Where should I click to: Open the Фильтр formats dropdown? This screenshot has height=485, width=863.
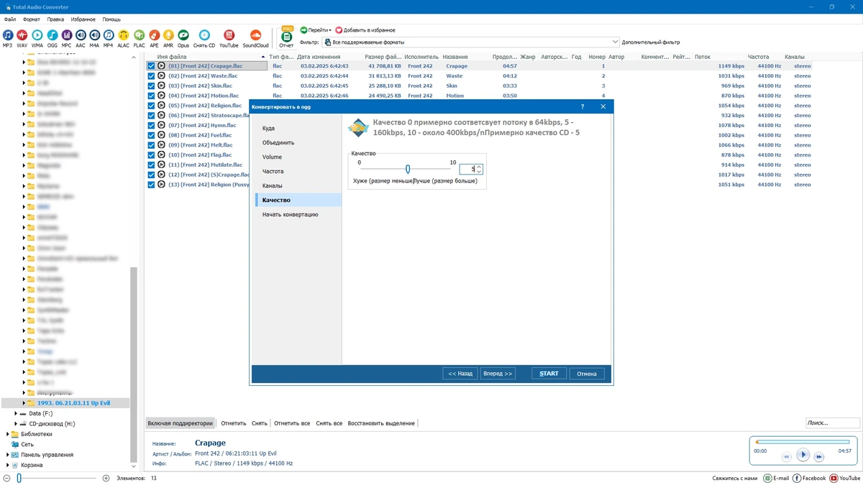(615, 42)
